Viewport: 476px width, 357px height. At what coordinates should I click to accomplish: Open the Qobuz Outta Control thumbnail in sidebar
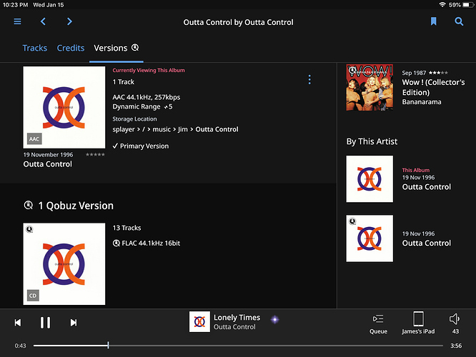(x=370, y=238)
